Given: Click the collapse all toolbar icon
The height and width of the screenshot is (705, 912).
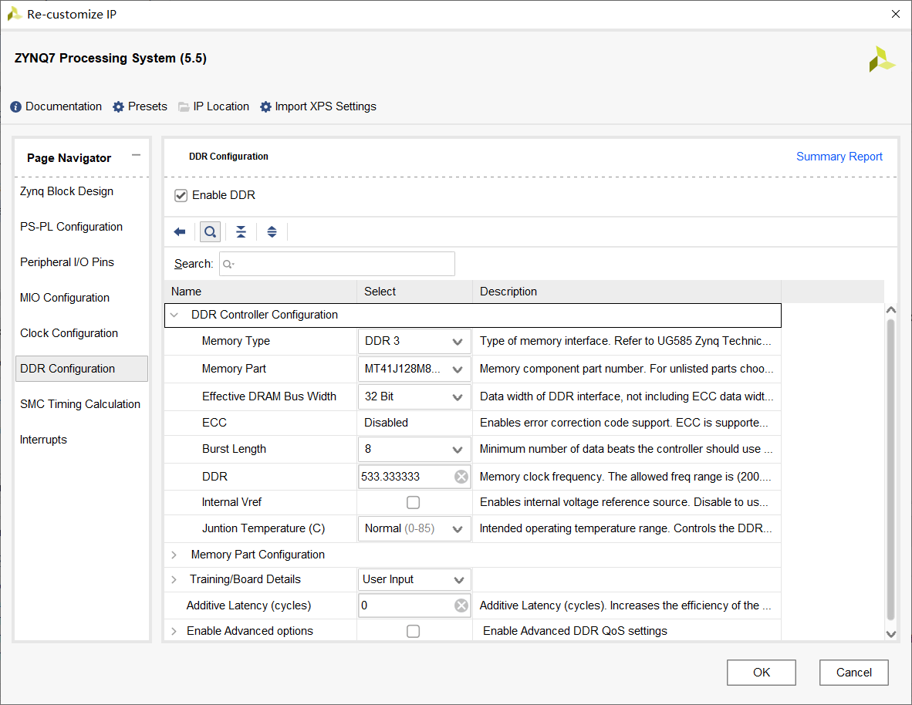Looking at the screenshot, I should (x=242, y=232).
